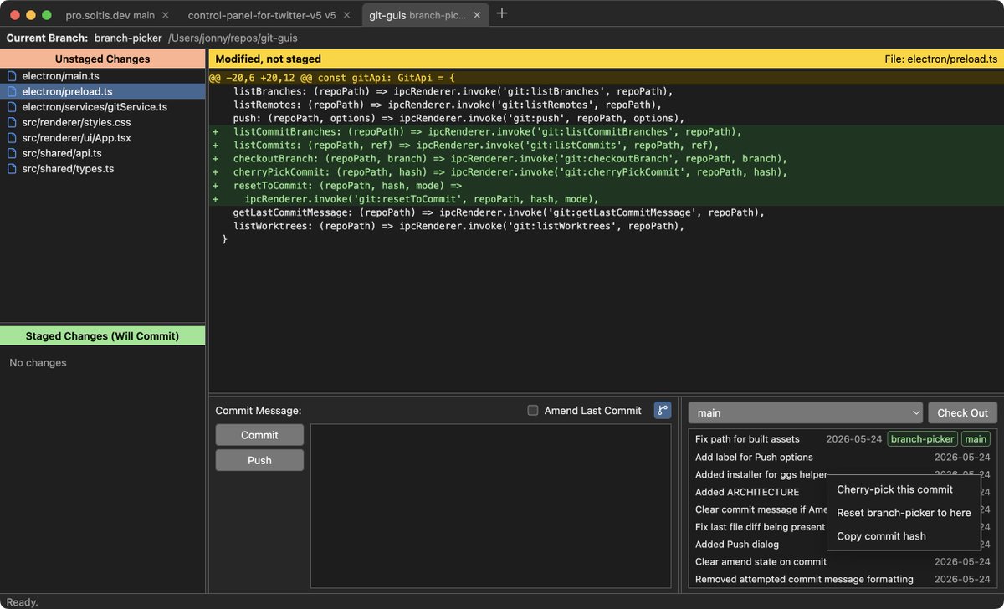Image resolution: width=1004 pixels, height=609 pixels.
Task: Close the control-panel-for-twitter-v5 tab
Action: (x=346, y=15)
